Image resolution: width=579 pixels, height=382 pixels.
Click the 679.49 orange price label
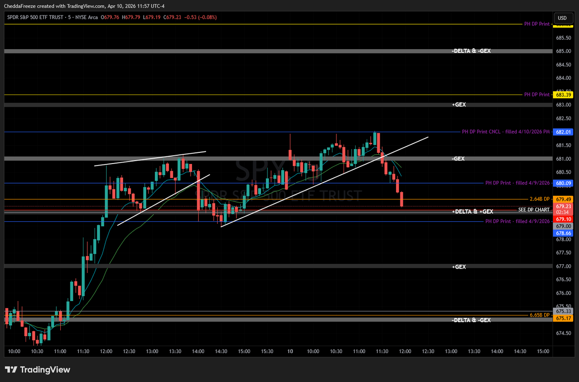pos(564,199)
